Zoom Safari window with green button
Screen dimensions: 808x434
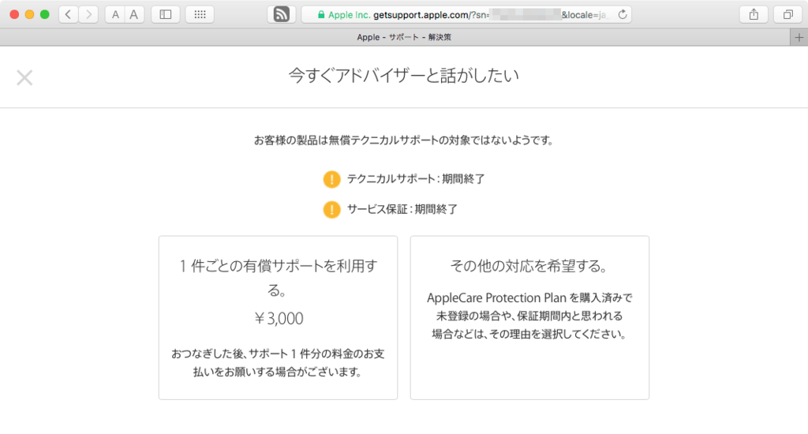click(45, 14)
